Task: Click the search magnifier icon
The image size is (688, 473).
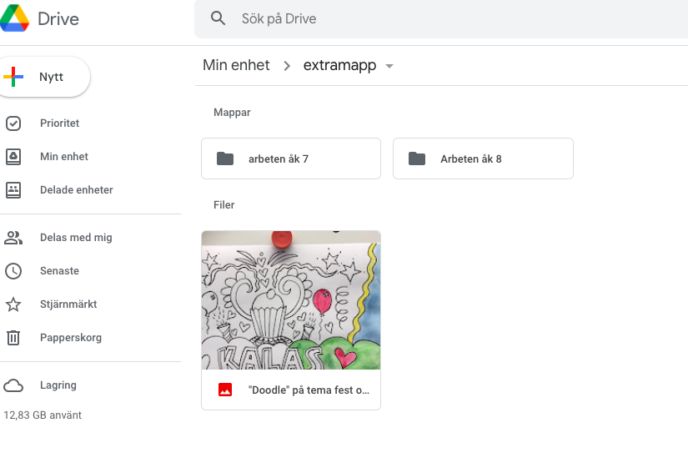Action: coord(218,18)
